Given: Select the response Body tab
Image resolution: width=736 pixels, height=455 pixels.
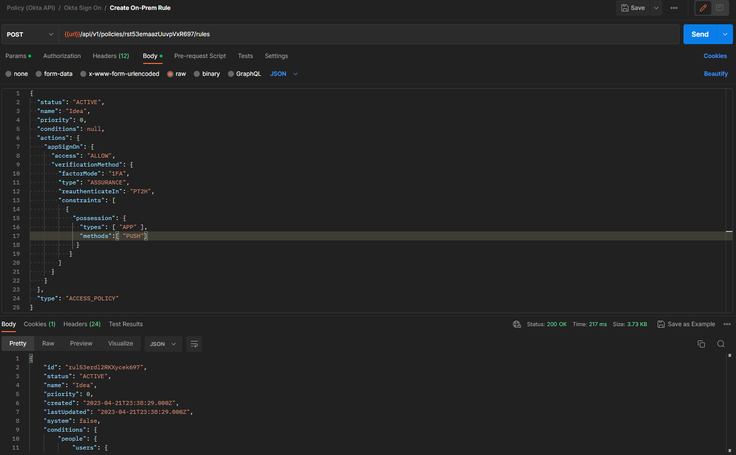Looking at the screenshot, I should click(x=8, y=324).
